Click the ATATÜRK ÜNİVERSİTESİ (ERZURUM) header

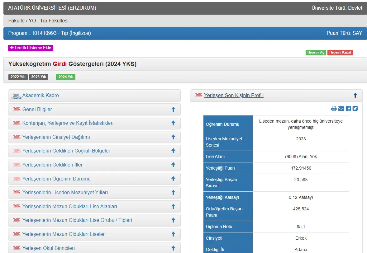point(52,8)
